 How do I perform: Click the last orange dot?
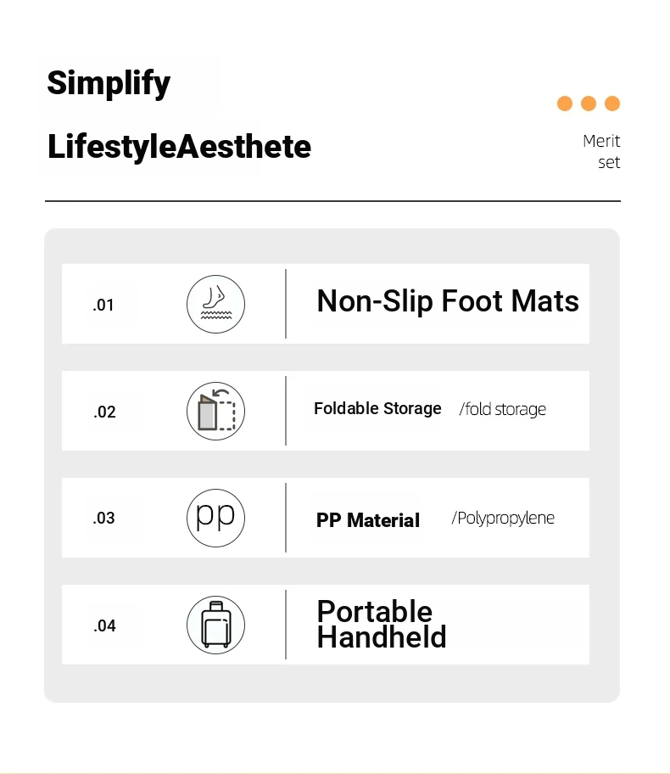(x=611, y=104)
